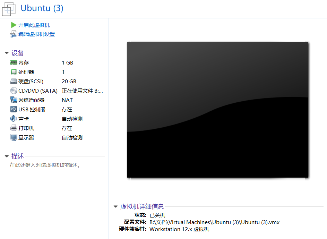
Task: Click the 虚拟机详细信息 heading text
Action: tap(142, 207)
